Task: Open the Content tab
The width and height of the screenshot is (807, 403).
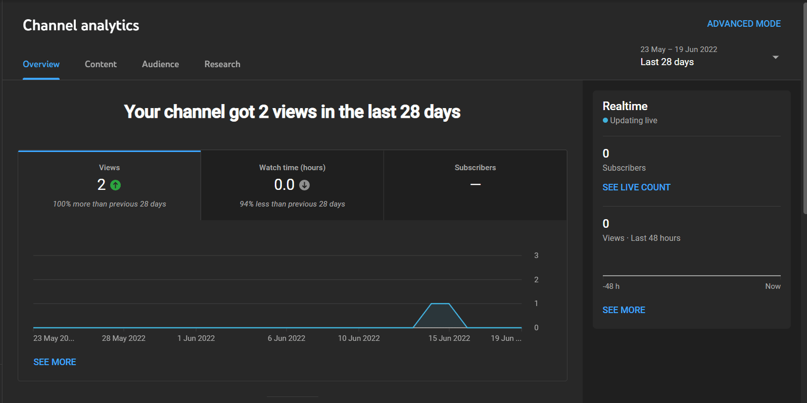Action: (x=101, y=64)
